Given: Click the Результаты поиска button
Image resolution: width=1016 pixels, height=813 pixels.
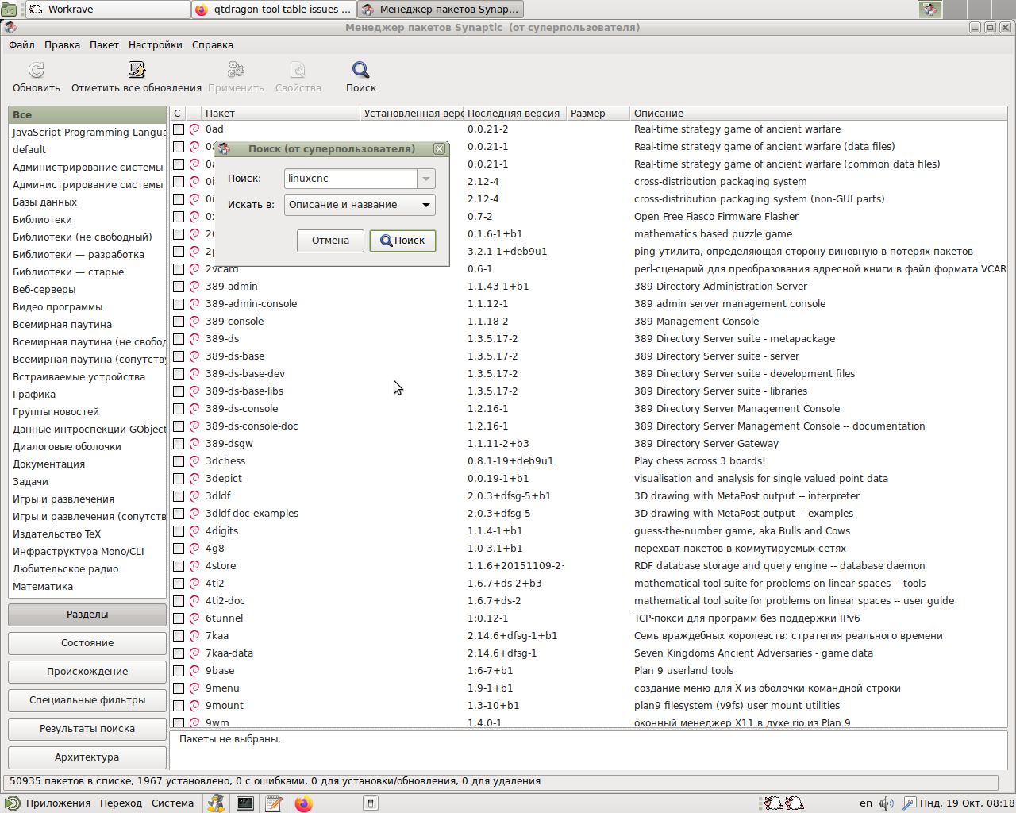Looking at the screenshot, I should click(87, 729).
